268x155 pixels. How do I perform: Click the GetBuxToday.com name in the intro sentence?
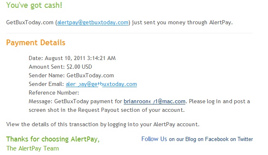click(x=30, y=22)
